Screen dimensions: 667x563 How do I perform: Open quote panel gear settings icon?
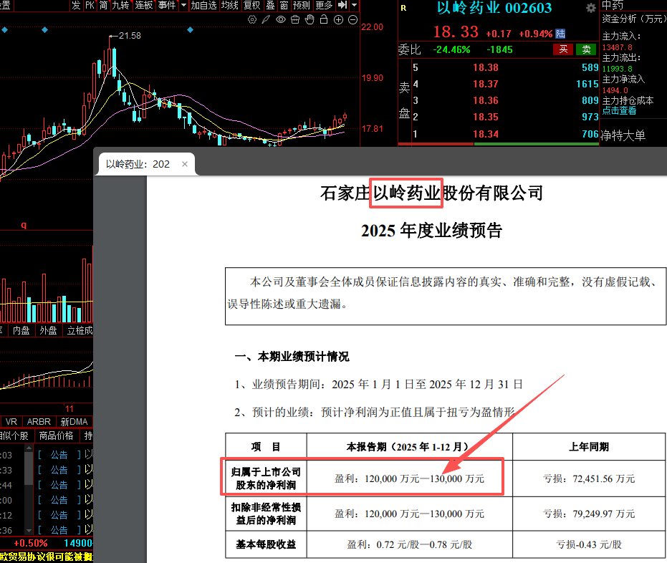pos(590,8)
